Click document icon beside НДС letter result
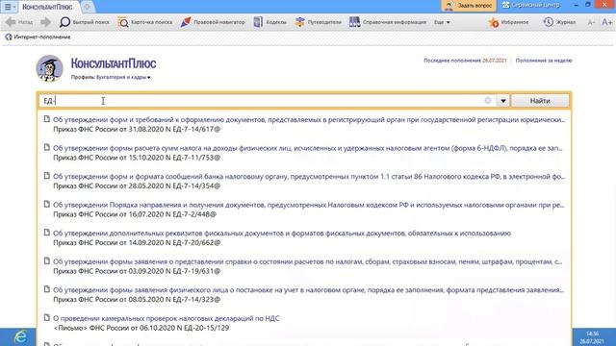 [x=47, y=317]
